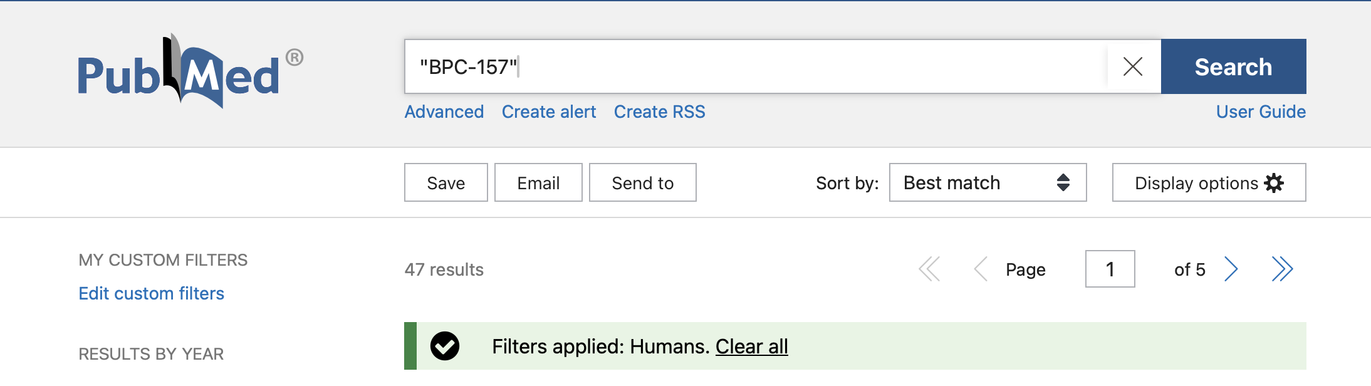
Task: Open the Send to menu
Action: [x=642, y=182]
